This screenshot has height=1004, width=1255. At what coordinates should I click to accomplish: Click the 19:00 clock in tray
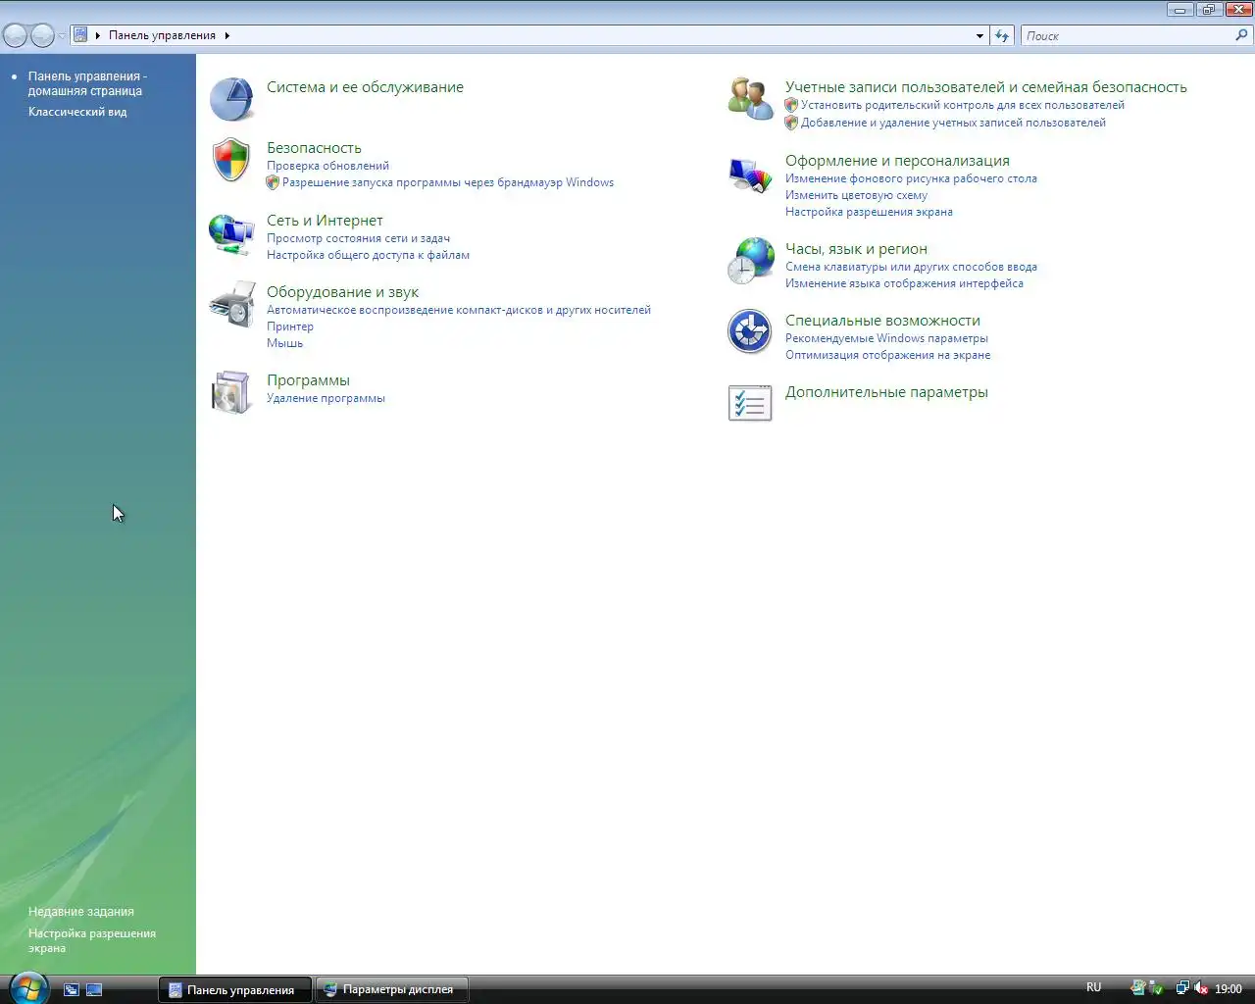click(1229, 989)
